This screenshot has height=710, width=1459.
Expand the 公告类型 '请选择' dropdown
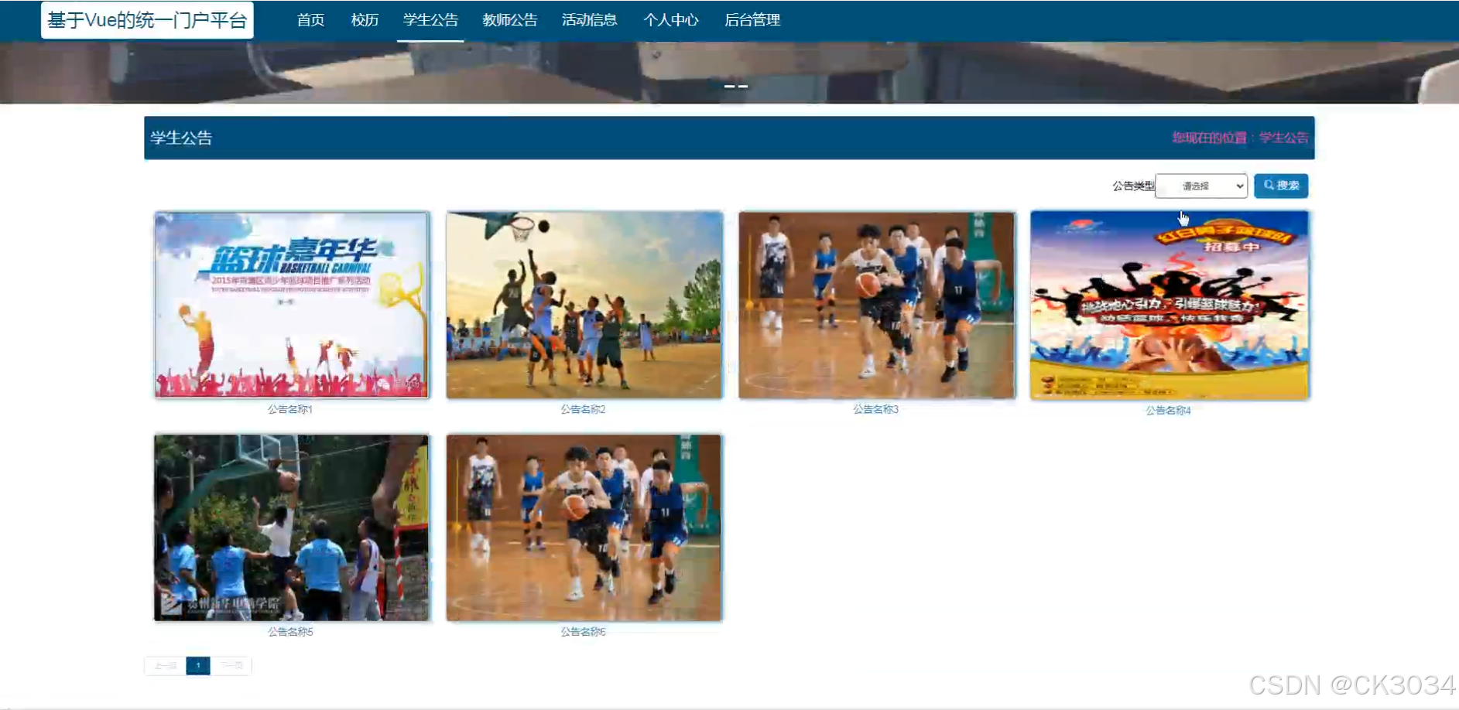pyautogui.click(x=1198, y=186)
